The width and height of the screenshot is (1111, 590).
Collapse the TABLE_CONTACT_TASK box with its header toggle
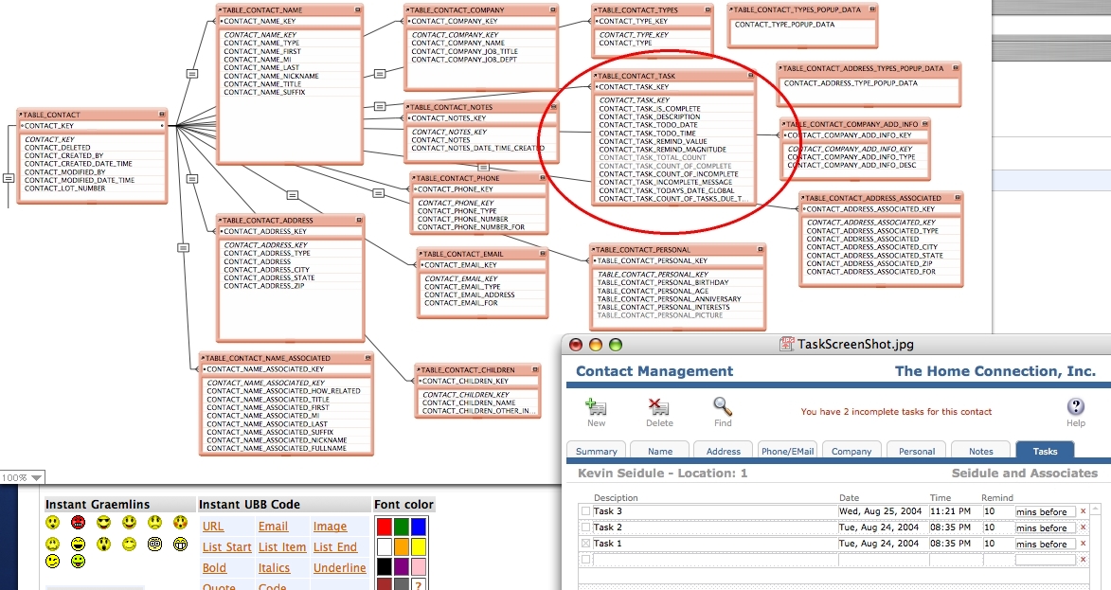click(750, 75)
